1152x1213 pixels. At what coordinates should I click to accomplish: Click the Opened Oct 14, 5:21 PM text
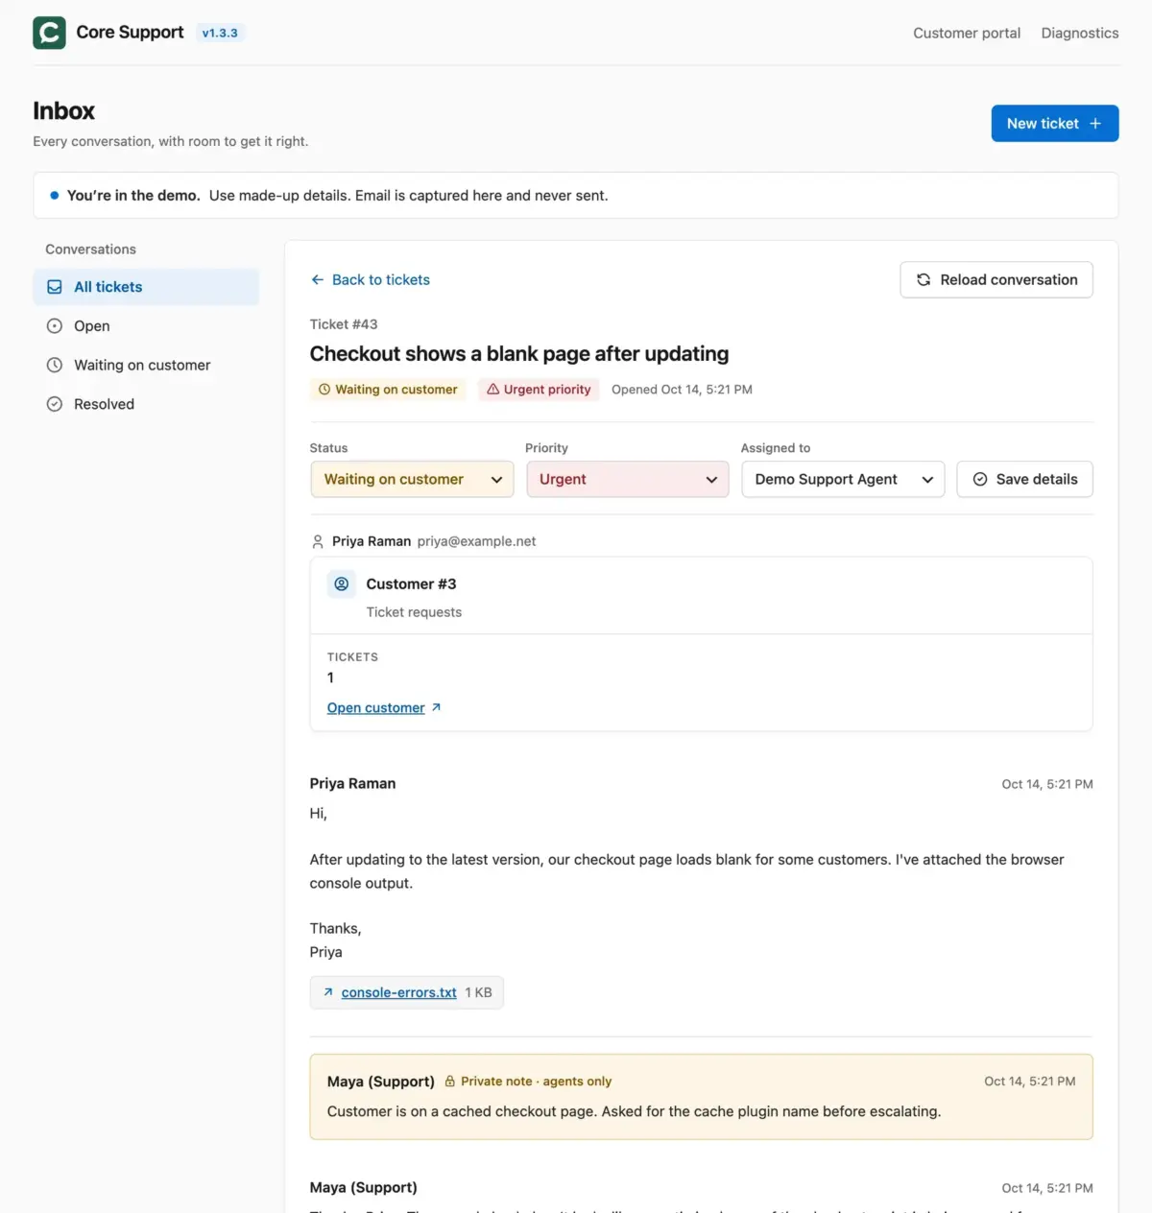tap(682, 390)
